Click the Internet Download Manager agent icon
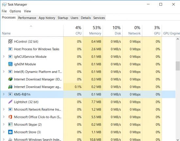 click(x=10, y=87)
